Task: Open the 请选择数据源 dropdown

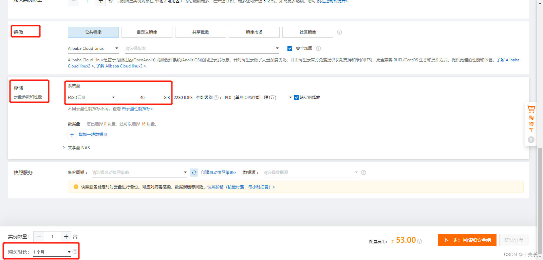Action: click(x=311, y=173)
